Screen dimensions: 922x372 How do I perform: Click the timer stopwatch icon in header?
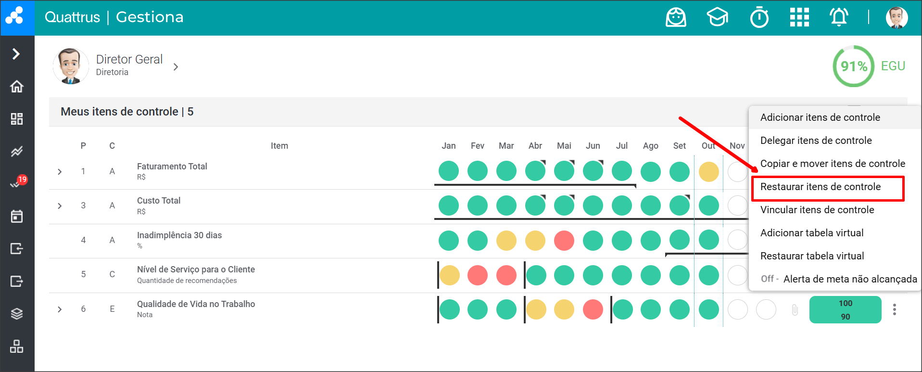(759, 18)
